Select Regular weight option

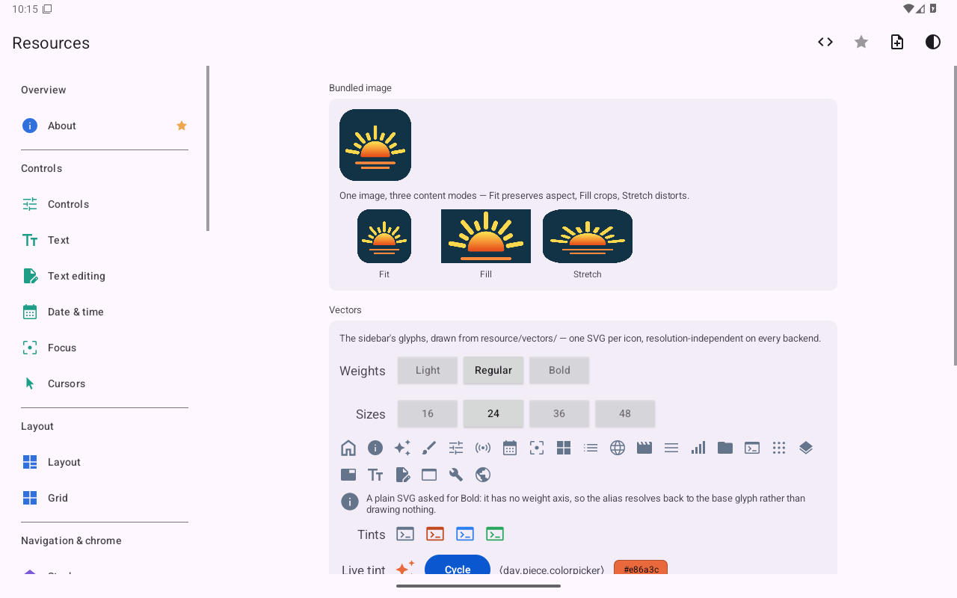493,370
